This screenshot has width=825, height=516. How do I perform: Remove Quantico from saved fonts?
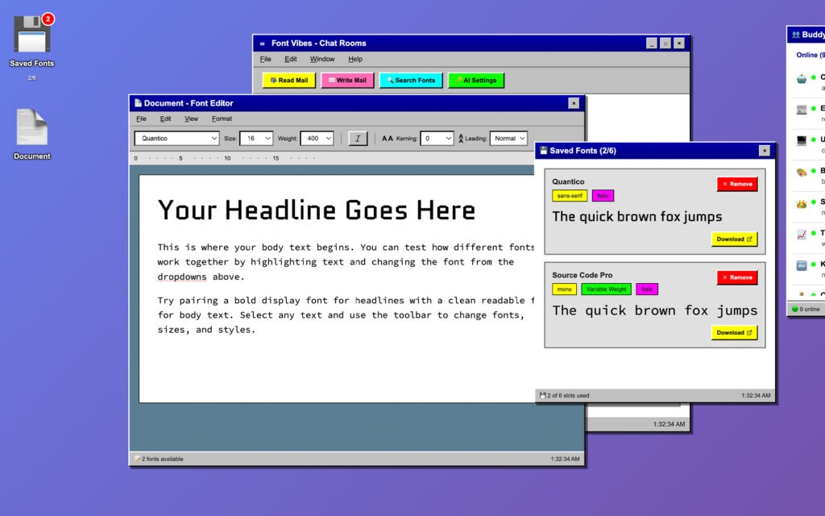(736, 184)
